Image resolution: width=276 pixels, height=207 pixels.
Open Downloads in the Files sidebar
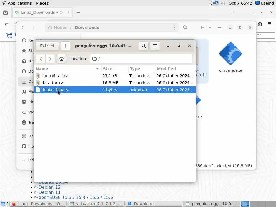click(26, 81)
